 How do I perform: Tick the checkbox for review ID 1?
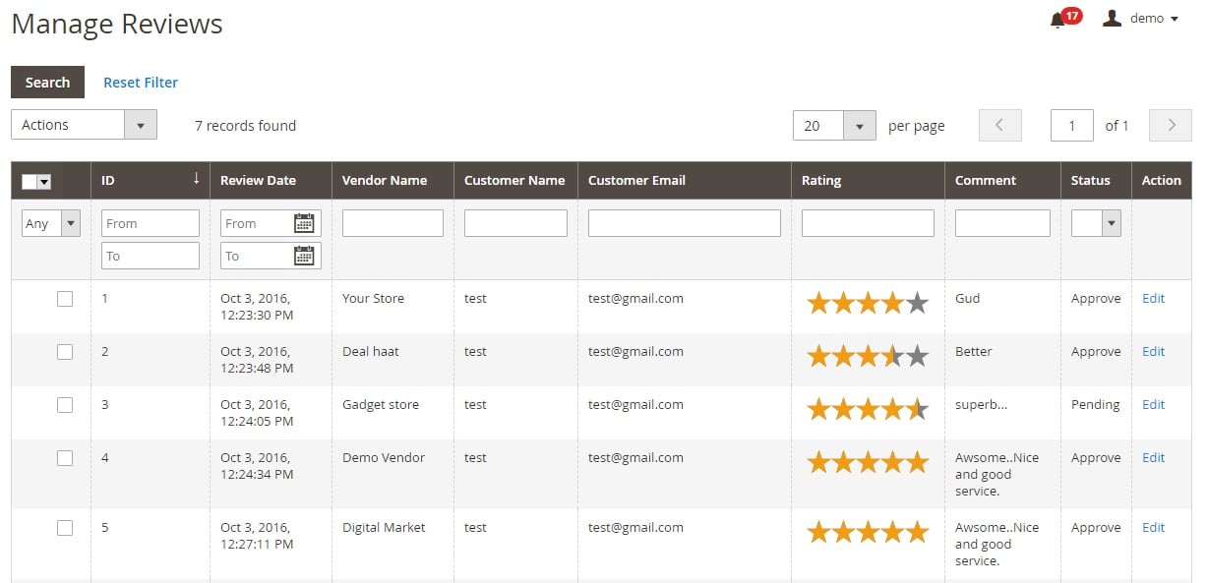click(x=65, y=299)
